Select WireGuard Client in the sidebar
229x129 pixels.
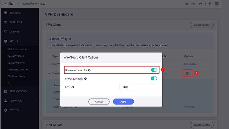tap(16, 69)
